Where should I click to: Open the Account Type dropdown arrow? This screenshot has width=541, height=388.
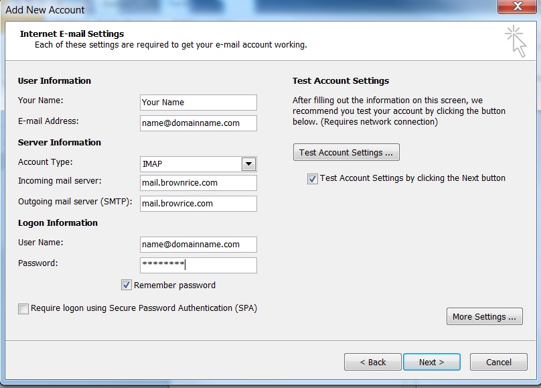[x=248, y=164]
